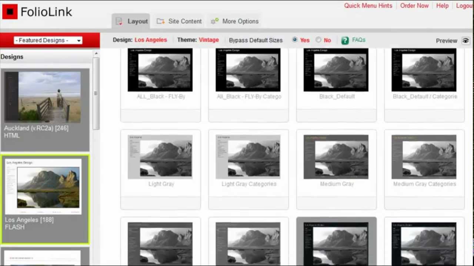
Task: Click the Light Gray theme caption
Action: point(161,184)
